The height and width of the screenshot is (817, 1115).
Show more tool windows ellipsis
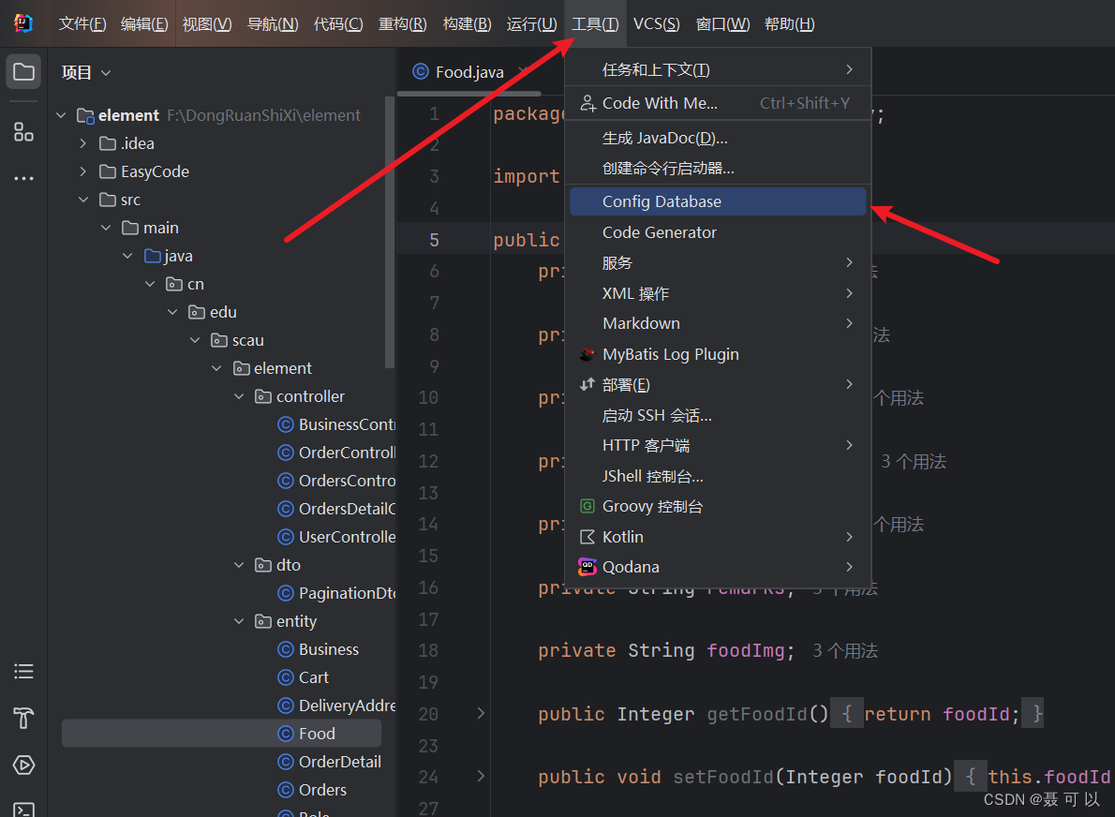23,178
